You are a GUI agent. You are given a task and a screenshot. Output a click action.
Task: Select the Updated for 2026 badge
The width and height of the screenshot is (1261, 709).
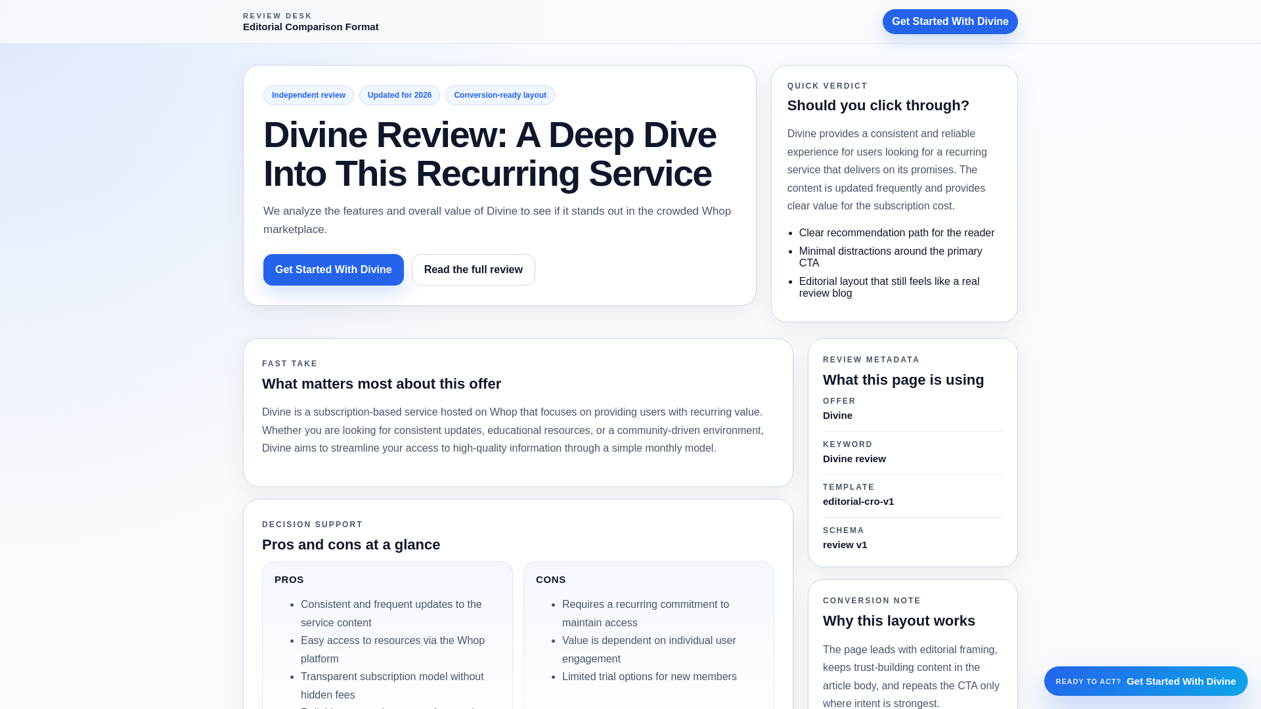399,95
